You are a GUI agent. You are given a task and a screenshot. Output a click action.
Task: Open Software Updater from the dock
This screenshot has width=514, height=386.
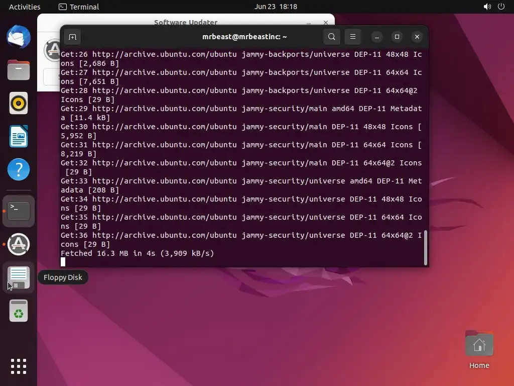[x=19, y=244]
